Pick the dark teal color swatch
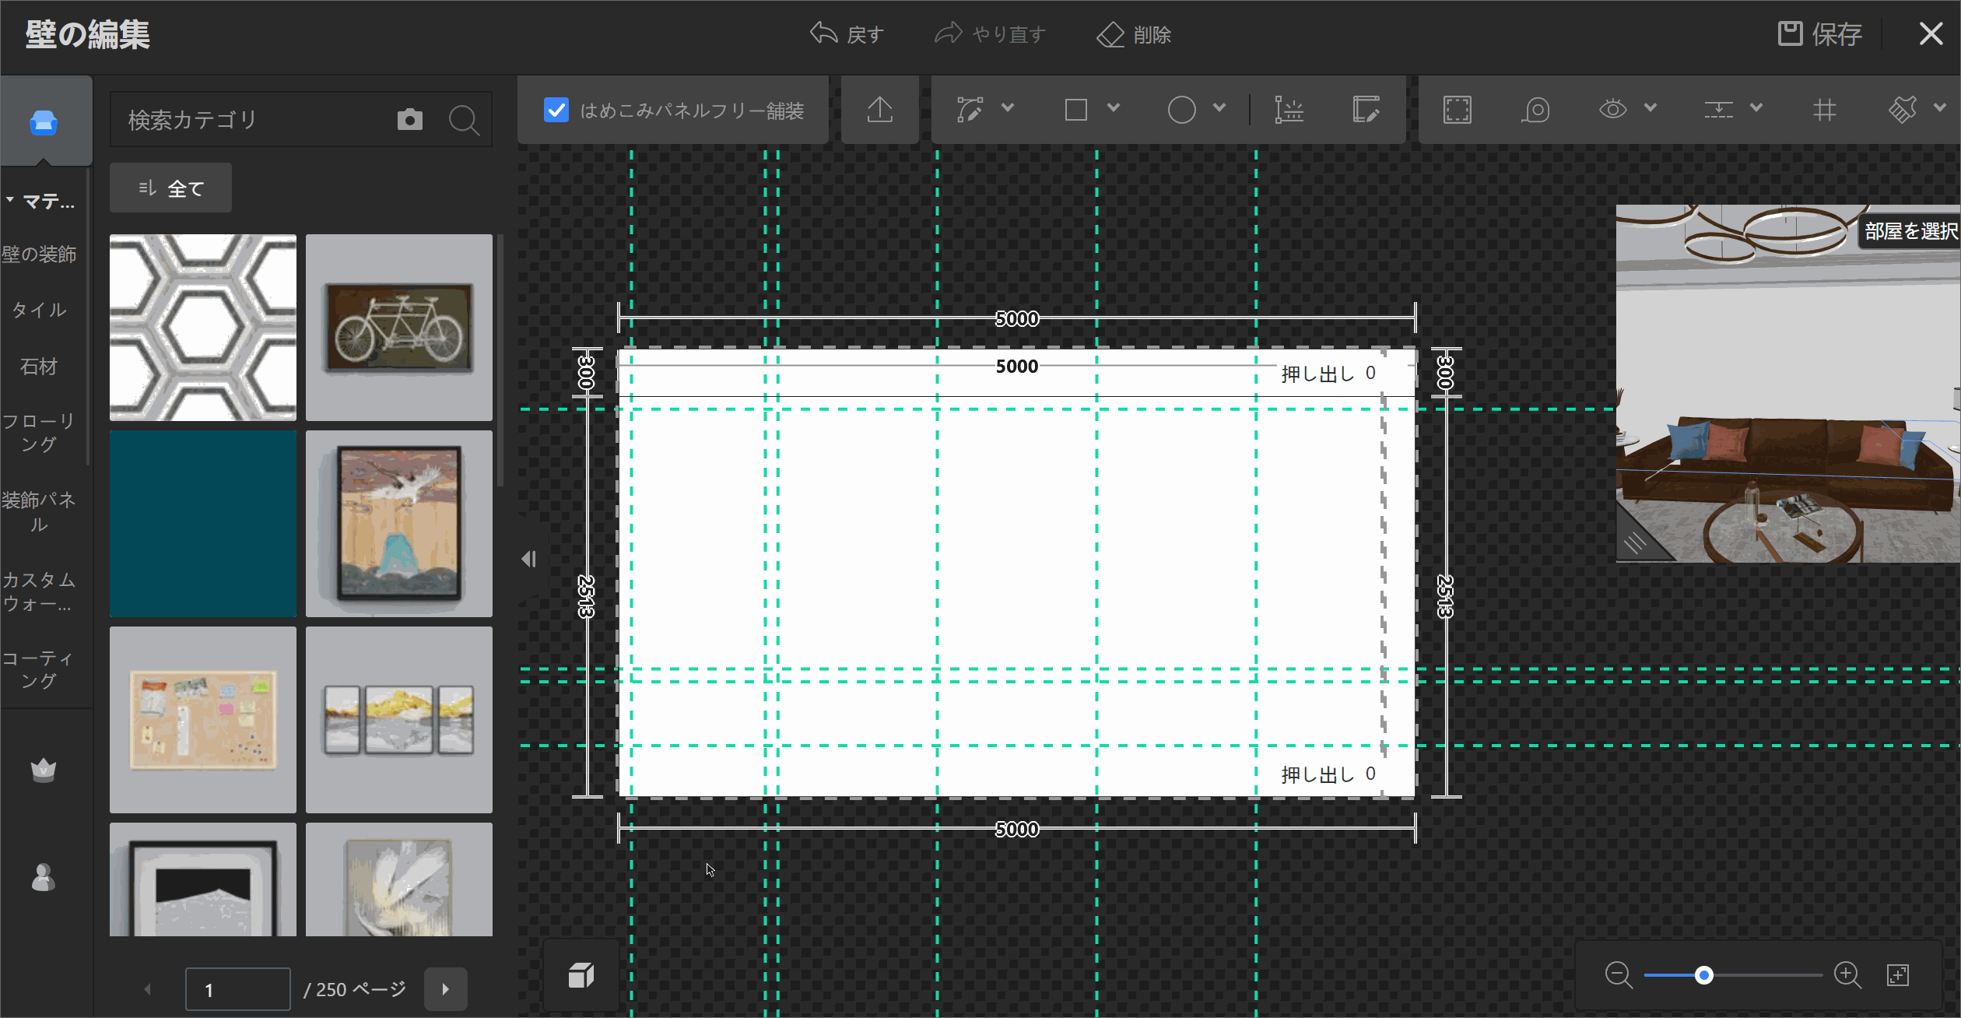The width and height of the screenshot is (1961, 1018). 203,524
